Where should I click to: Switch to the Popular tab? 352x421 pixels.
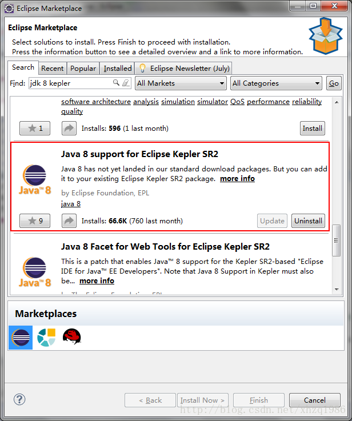click(x=83, y=68)
